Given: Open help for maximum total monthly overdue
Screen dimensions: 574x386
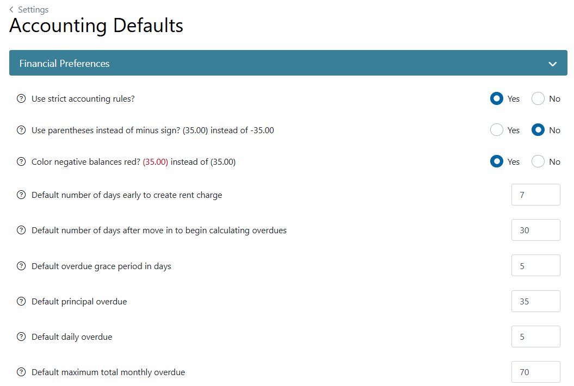Looking at the screenshot, I should click(21, 372).
